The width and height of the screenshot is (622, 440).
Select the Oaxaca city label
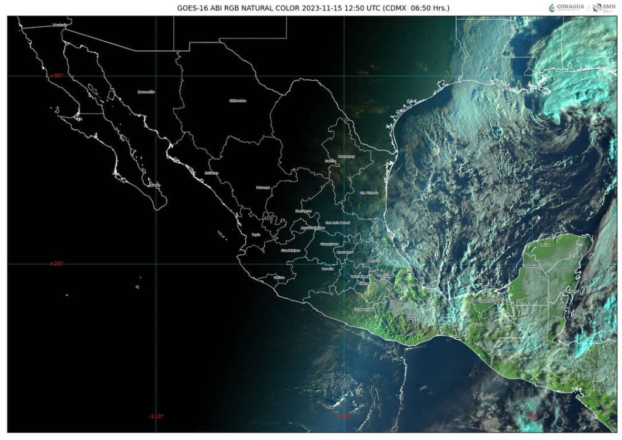(412, 317)
